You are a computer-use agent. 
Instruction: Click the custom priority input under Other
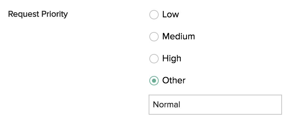(x=215, y=105)
